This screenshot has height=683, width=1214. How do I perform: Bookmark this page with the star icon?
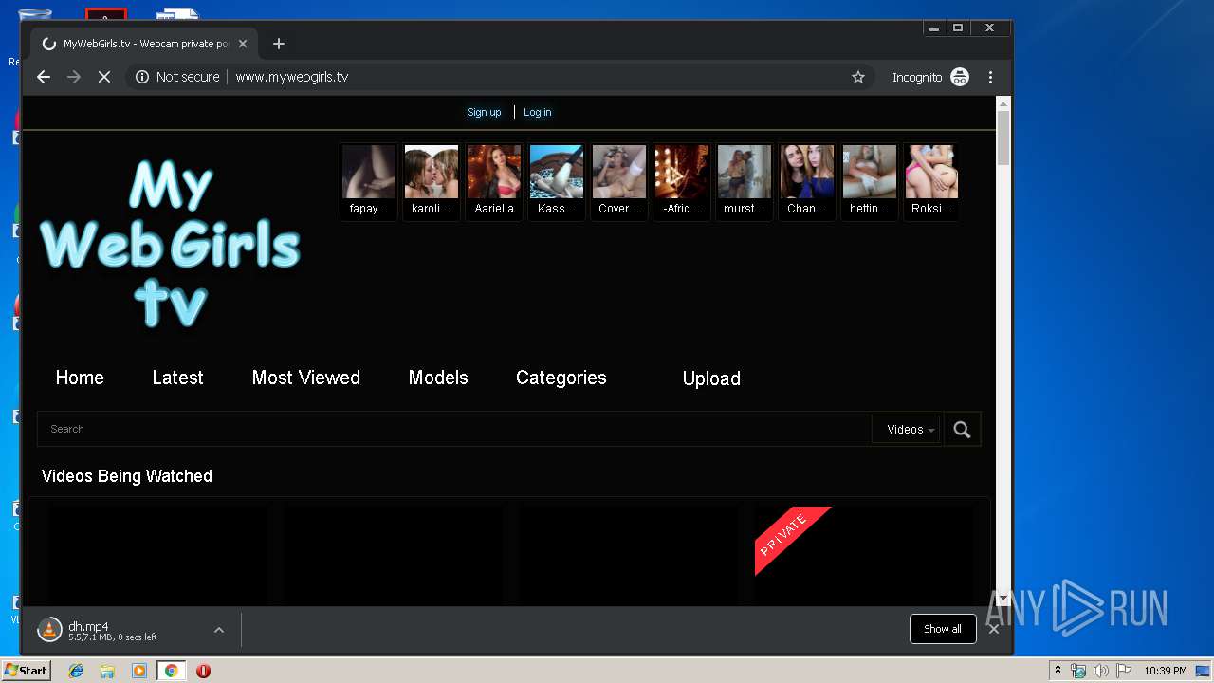[x=858, y=77]
